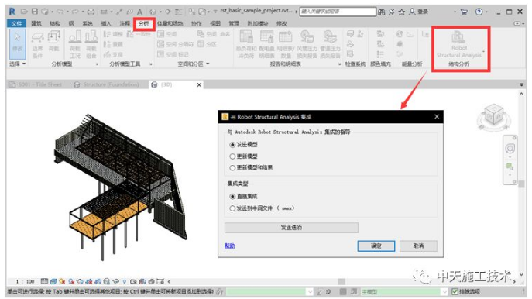Close the {3D} view tab

pos(199,85)
